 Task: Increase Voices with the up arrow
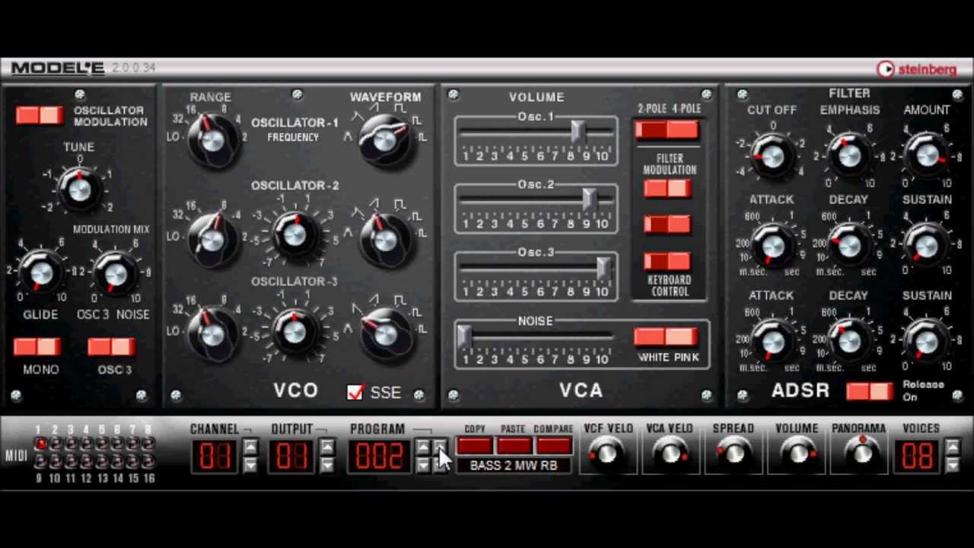[x=952, y=447]
